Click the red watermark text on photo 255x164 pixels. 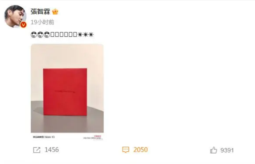pyautogui.click(x=98, y=136)
